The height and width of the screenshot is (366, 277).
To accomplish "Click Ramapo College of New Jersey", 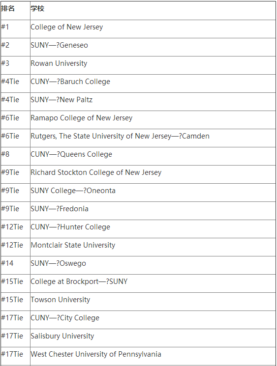I will (x=82, y=118).
